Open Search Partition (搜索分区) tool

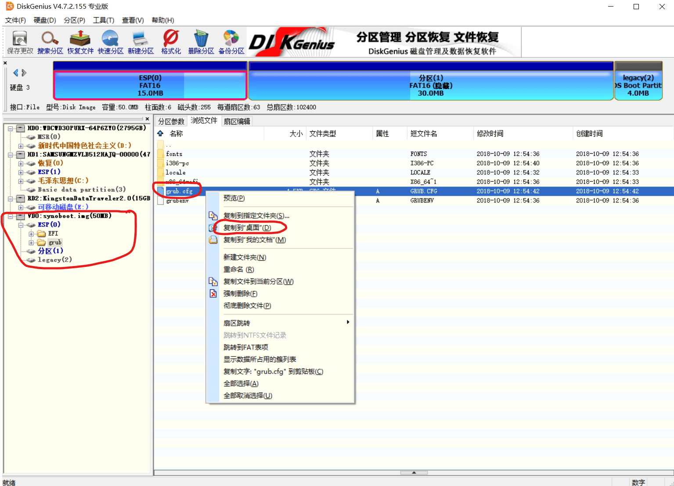pyautogui.click(x=50, y=43)
